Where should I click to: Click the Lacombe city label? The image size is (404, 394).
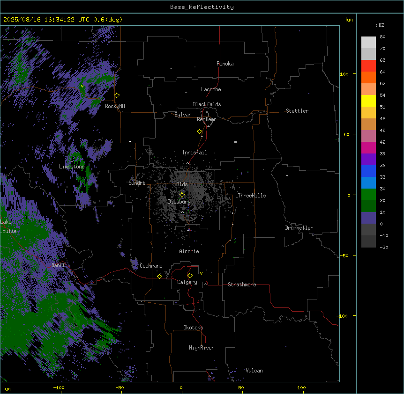point(211,89)
